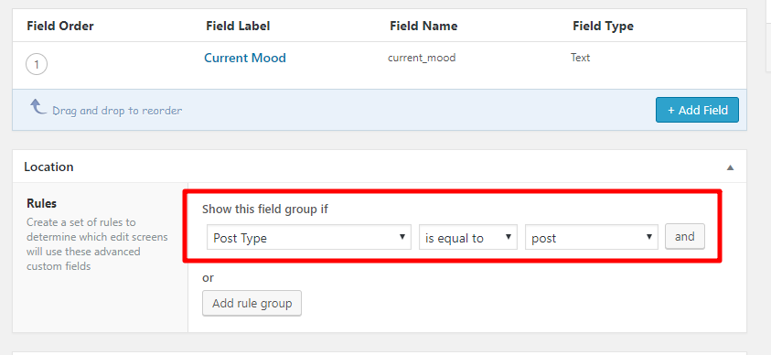The image size is (771, 355).
Task: Click the Field Type column header
Action: [x=603, y=26]
